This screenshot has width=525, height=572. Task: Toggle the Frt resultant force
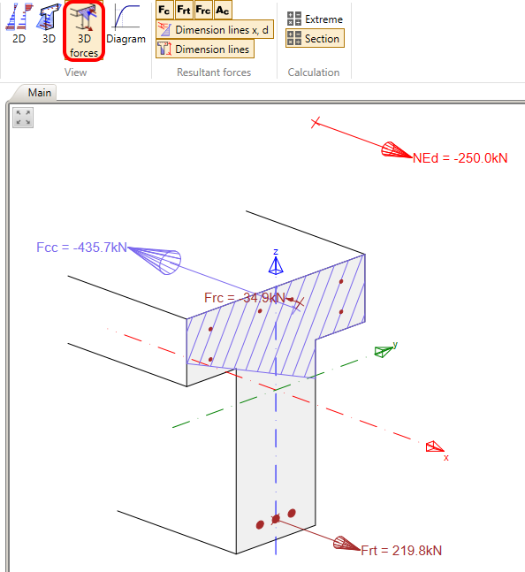pos(184,10)
